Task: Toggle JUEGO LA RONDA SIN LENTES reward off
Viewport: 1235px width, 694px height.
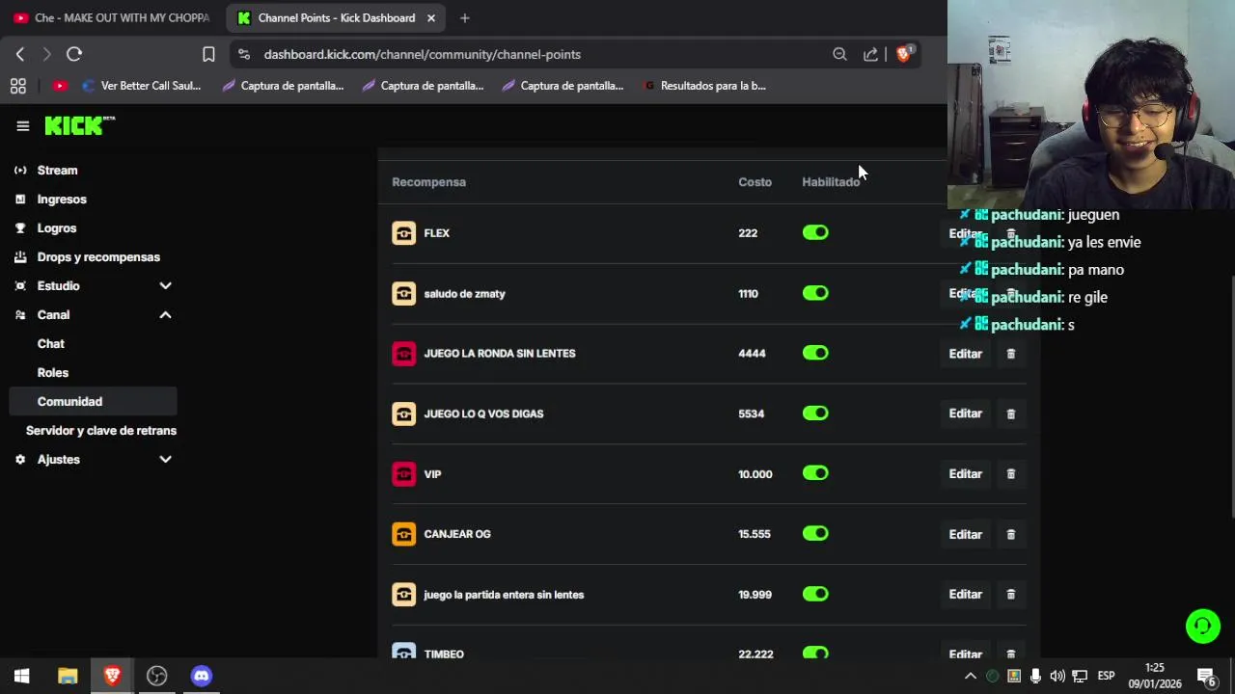Action: point(815,353)
